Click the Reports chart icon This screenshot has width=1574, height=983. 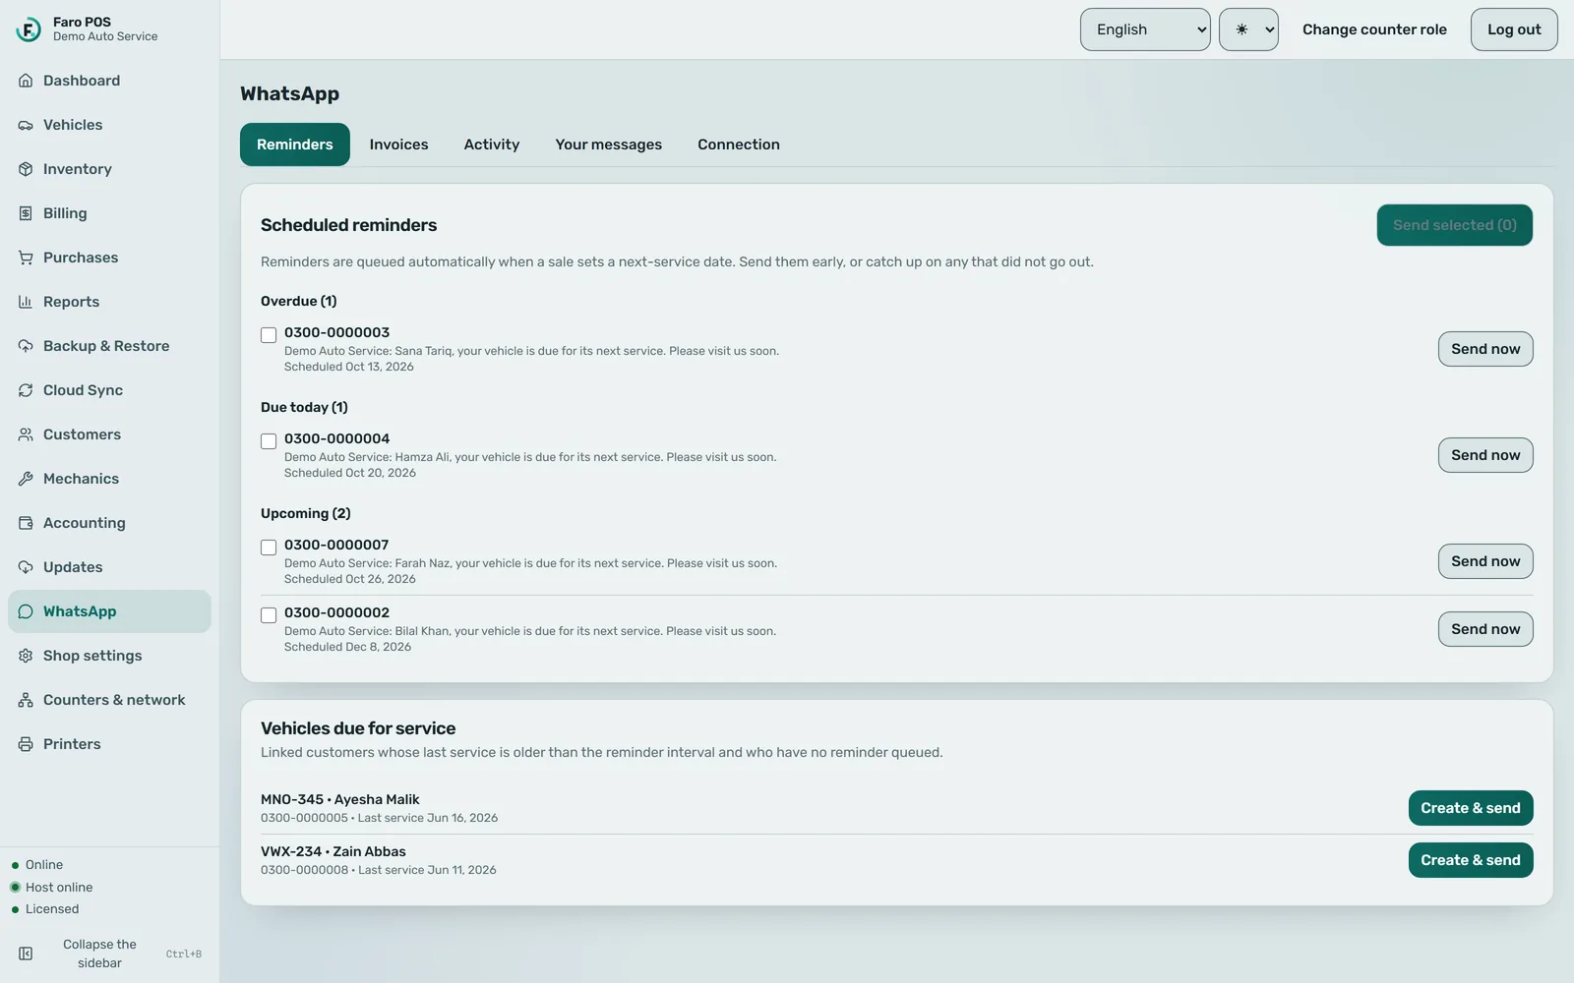(26, 302)
